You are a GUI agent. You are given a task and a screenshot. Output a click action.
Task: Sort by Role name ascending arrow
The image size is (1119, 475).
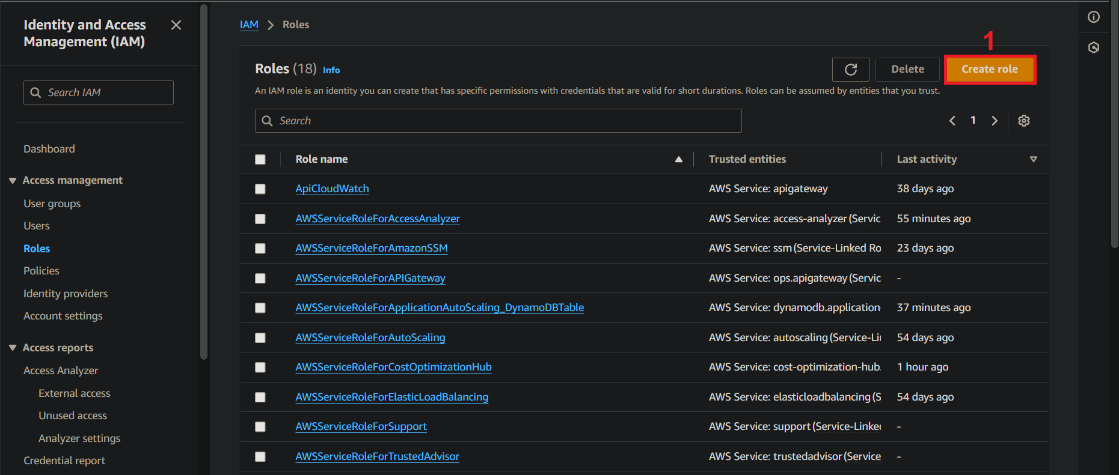click(678, 159)
